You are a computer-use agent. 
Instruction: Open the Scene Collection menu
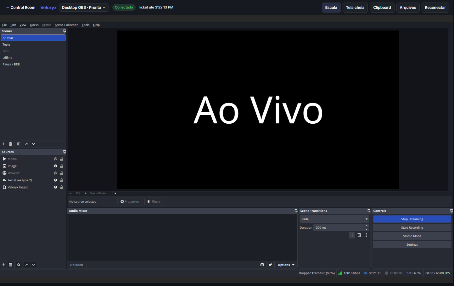[x=66, y=25]
